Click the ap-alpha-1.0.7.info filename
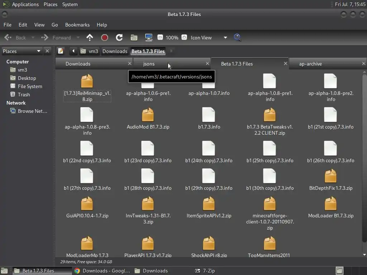 tap(209, 93)
